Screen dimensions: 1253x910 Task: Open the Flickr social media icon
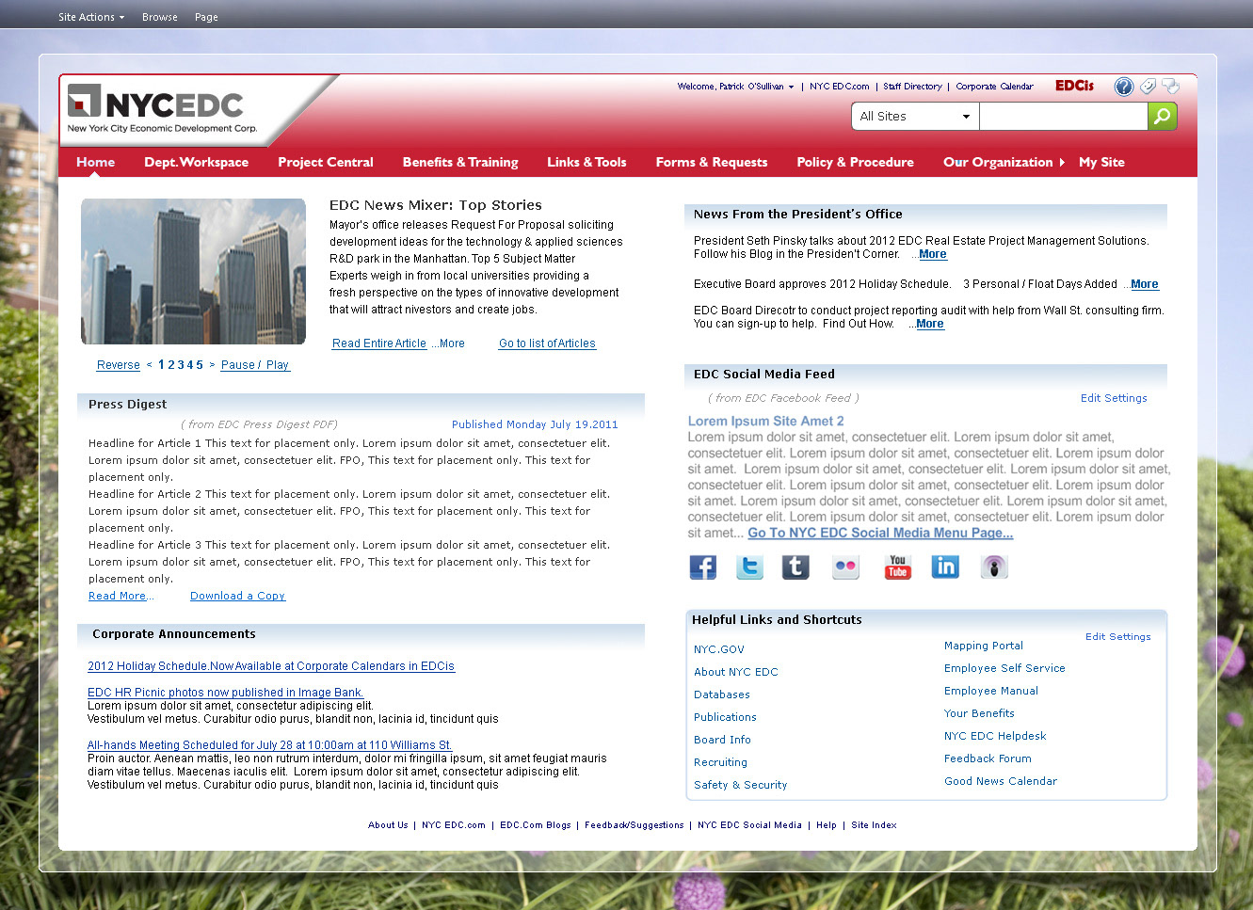pyautogui.click(x=845, y=567)
